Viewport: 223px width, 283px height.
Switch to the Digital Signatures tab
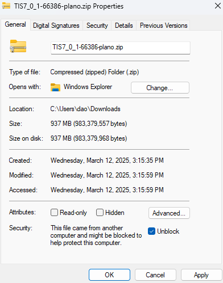coord(56,26)
